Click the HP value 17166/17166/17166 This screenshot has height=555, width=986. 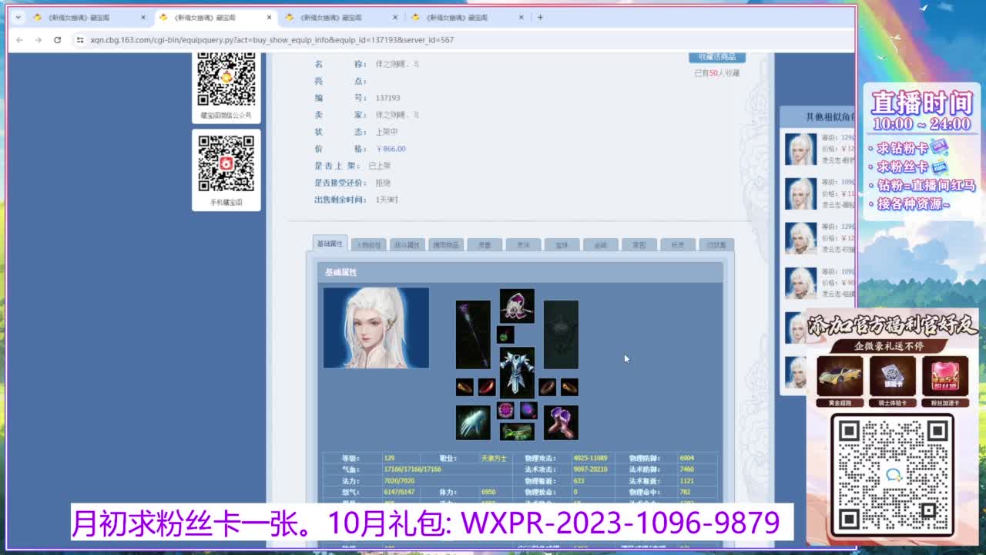click(x=412, y=469)
